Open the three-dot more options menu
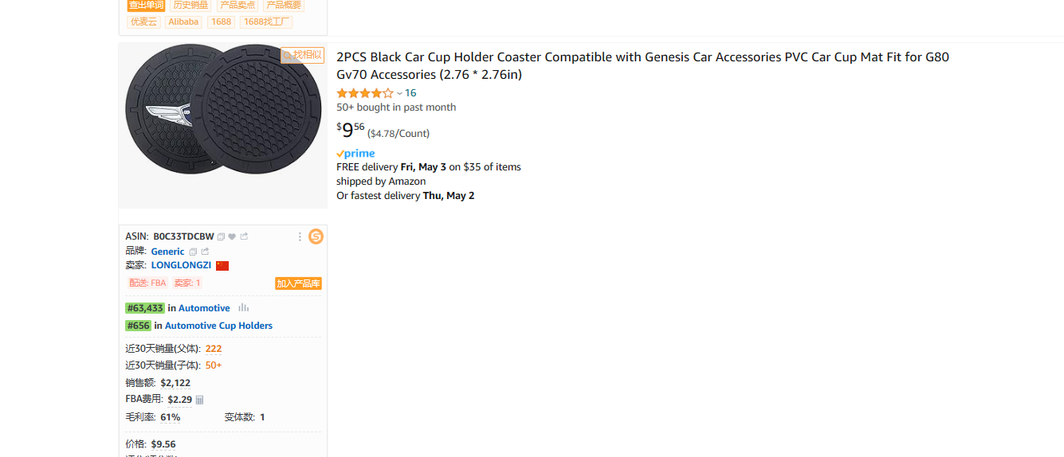This screenshot has height=457, width=1064. (x=300, y=236)
